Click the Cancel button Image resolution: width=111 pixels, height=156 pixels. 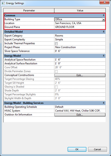pyautogui.click(x=97, y=149)
